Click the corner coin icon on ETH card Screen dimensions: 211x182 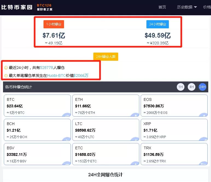[x=135, y=115]
